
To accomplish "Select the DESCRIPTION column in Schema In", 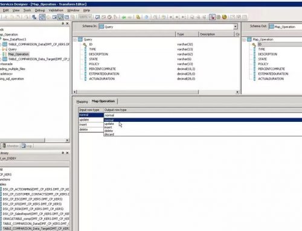I will pos(98,54).
